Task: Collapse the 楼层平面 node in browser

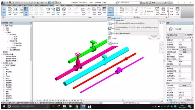Action: (x=8, y=35)
